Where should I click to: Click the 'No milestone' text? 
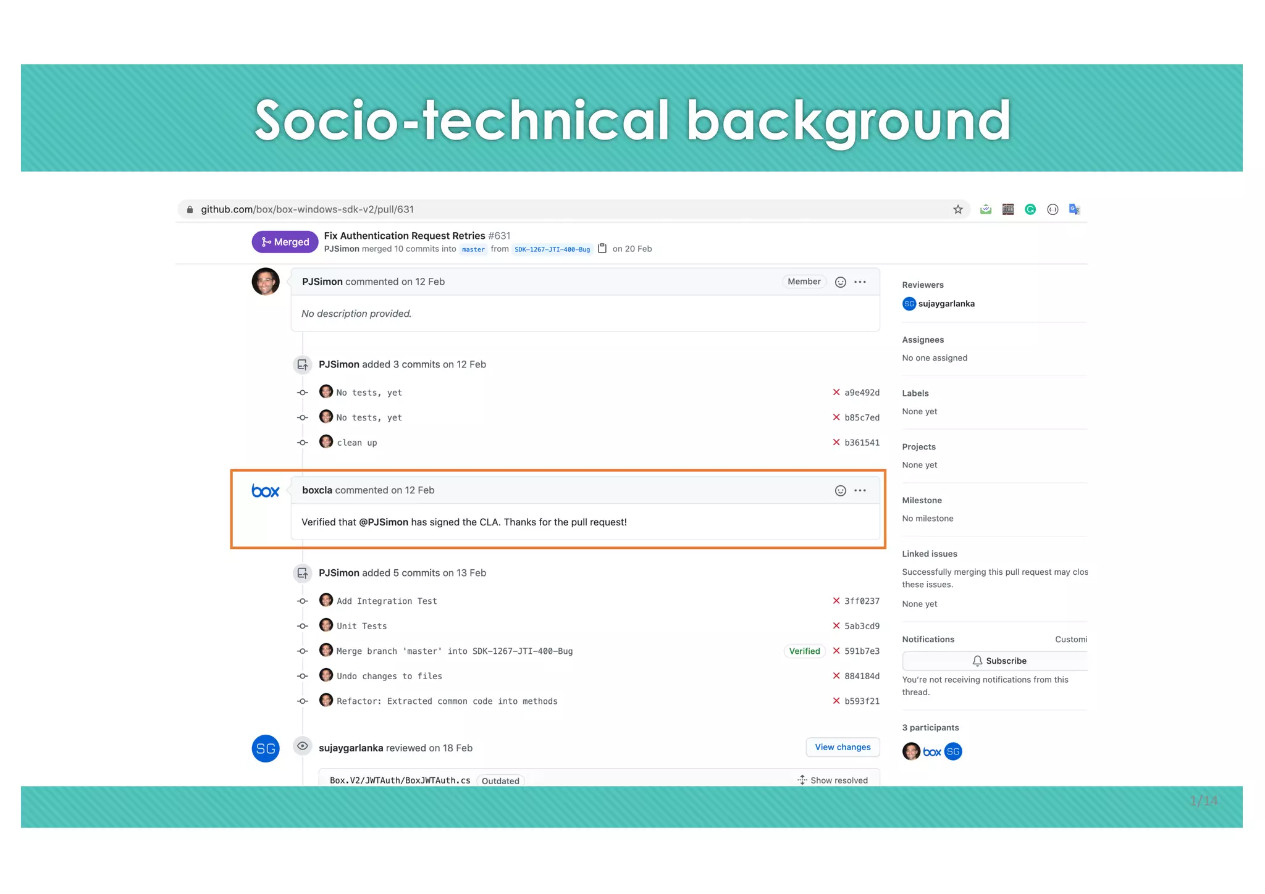click(928, 519)
